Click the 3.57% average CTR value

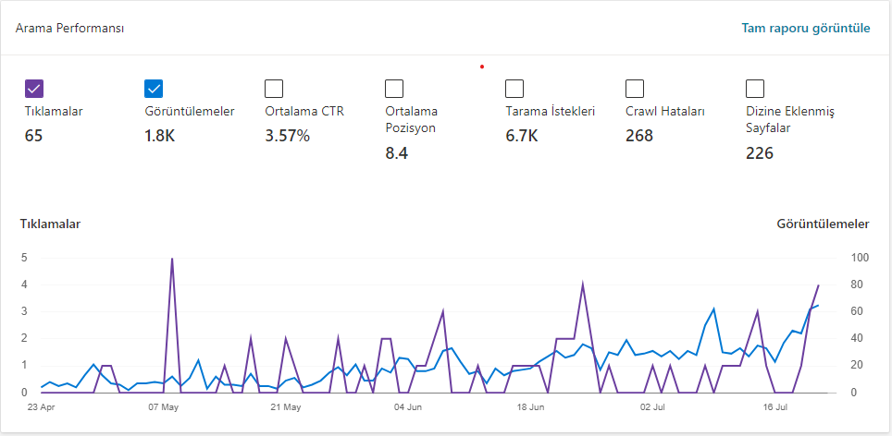pyautogui.click(x=287, y=137)
